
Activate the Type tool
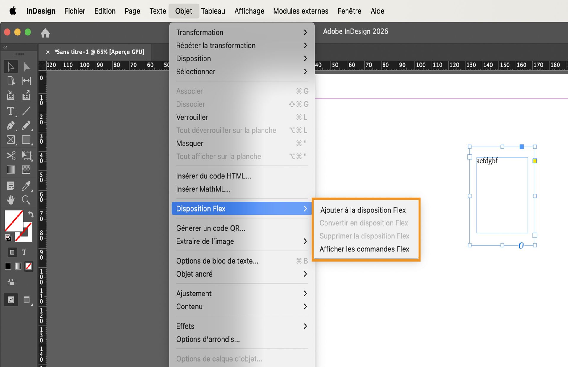click(x=11, y=111)
